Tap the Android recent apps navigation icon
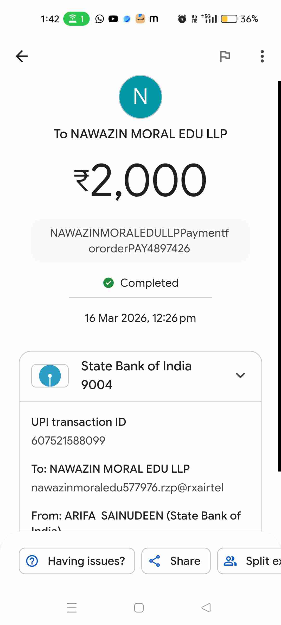The width and height of the screenshot is (281, 625). pyautogui.click(x=72, y=608)
